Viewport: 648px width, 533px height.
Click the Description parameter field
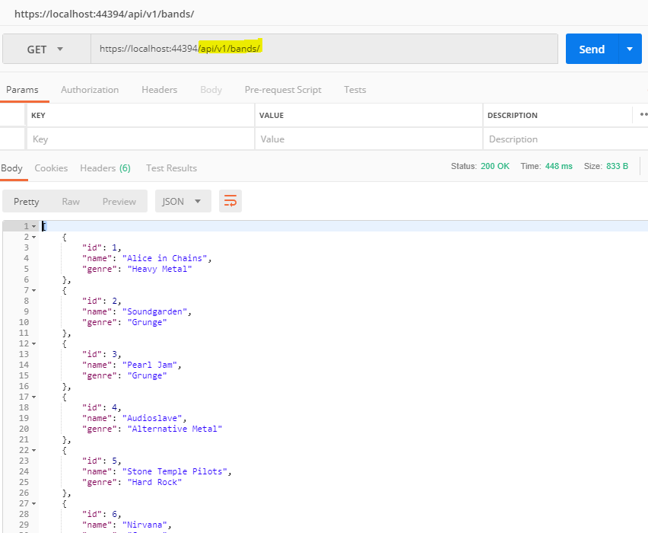(x=566, y=139)
